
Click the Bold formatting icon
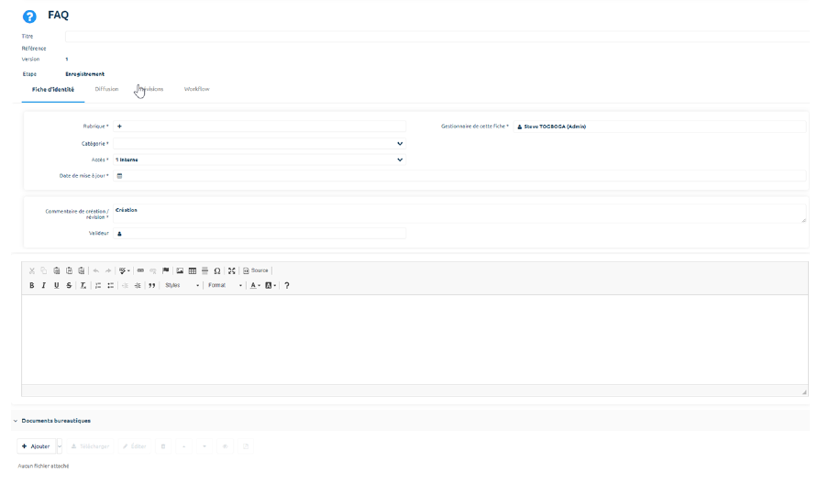(x=31, y=286)
